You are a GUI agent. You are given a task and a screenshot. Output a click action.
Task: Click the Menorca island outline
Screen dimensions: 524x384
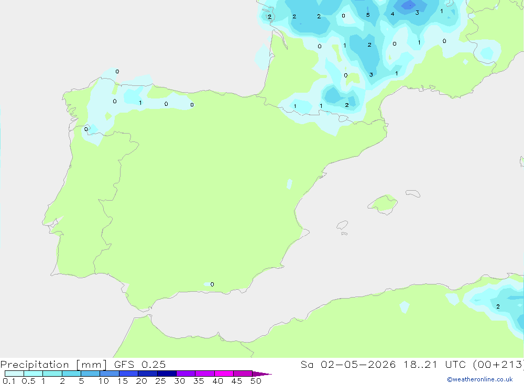(x=413, y=193)
